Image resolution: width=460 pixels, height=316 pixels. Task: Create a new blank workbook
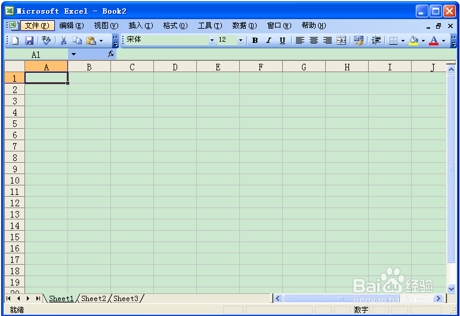(x=16, y=41)
